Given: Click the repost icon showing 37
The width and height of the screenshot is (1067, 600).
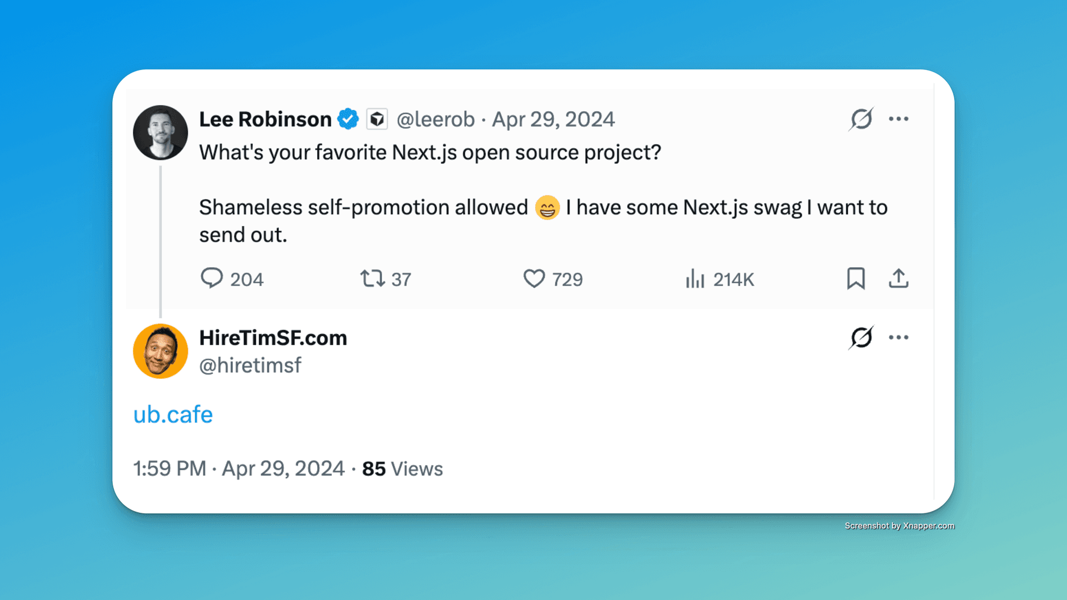Looking at the screenshot, I should tap(372, 278).
